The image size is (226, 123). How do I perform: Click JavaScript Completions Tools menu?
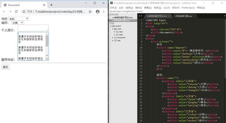[x=126, y=11]
